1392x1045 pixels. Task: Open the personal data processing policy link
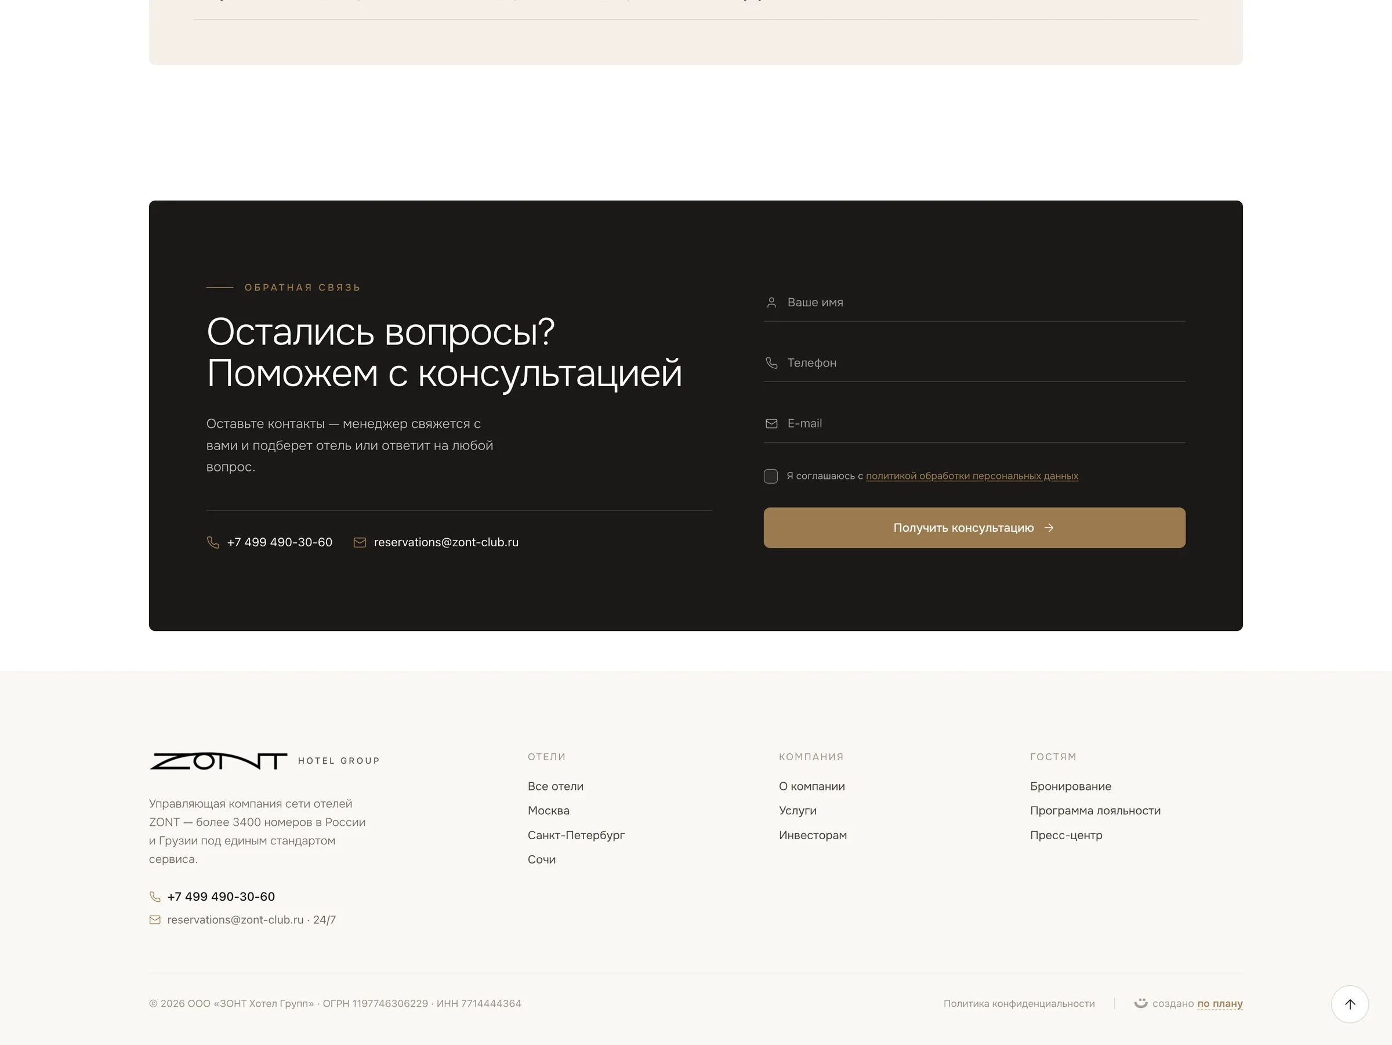coord(971,476)
